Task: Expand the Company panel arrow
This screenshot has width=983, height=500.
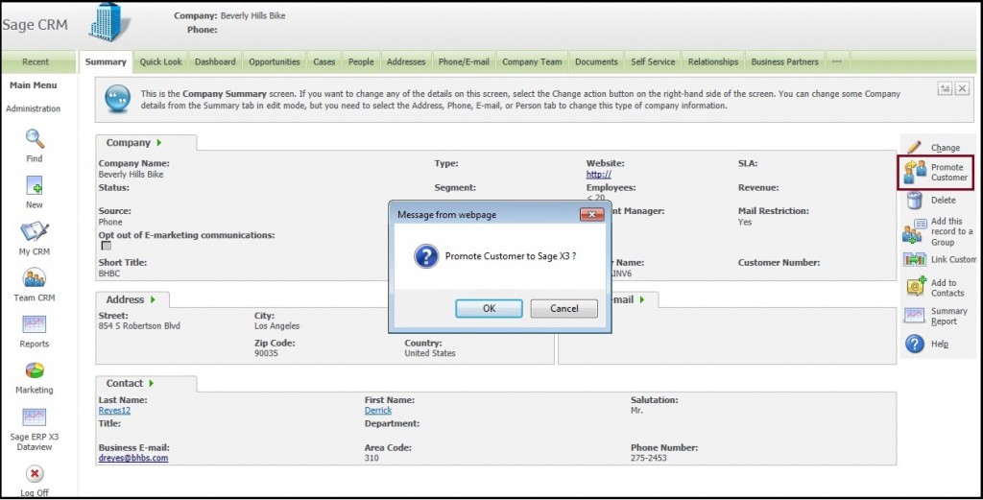Action: pyautogui.click(x=159, y=143)
